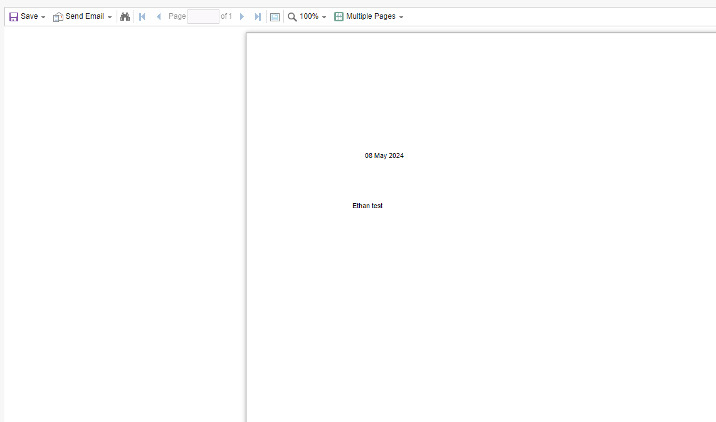Go to the previous page
The width and height of the screenshot is (716, 422).
click(159, 17)
